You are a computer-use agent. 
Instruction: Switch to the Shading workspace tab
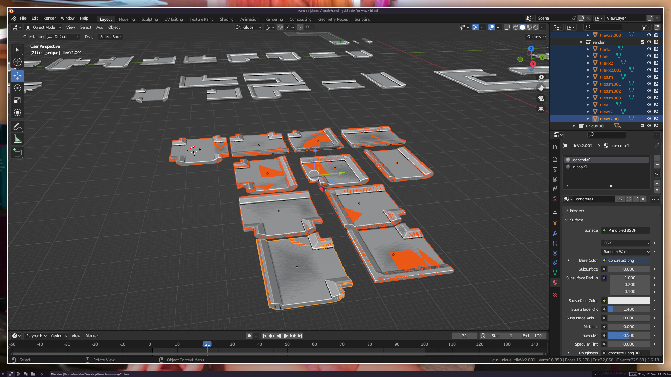226,19
